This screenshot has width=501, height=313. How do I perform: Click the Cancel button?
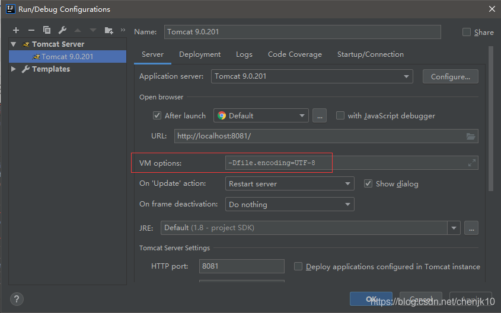[421, 299]
